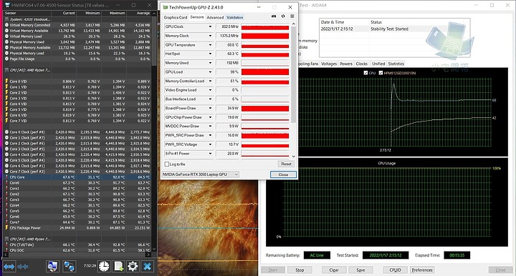Viewport: 516px width, 276px height.
Task: Switch to Voltages tab in AIDA64
Action: point(329,64)
